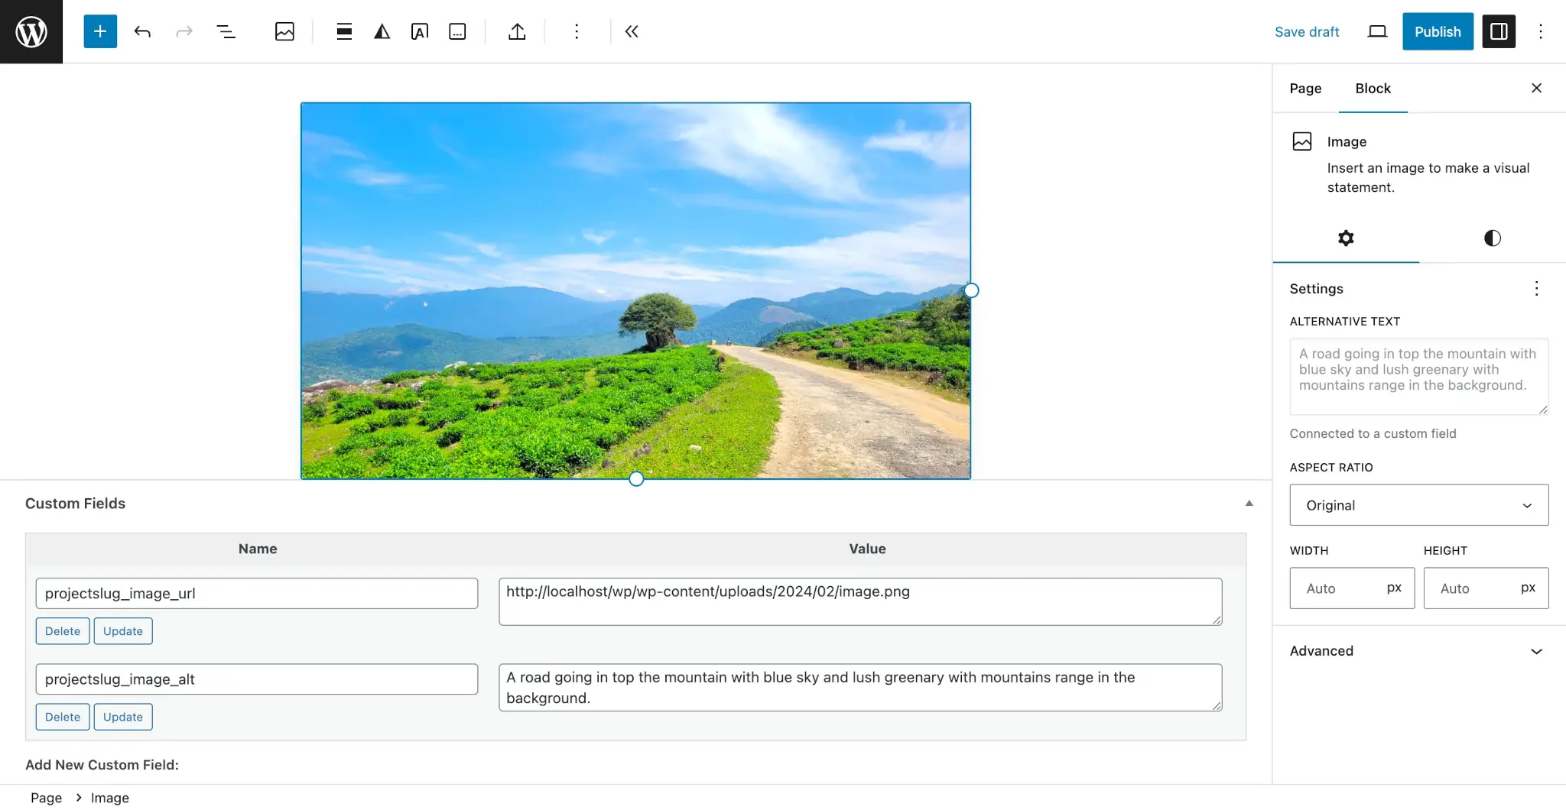Viewport: 1566px width, 810px height.
Task: Open the height px unit selector
Action: tap(1528, 588)
